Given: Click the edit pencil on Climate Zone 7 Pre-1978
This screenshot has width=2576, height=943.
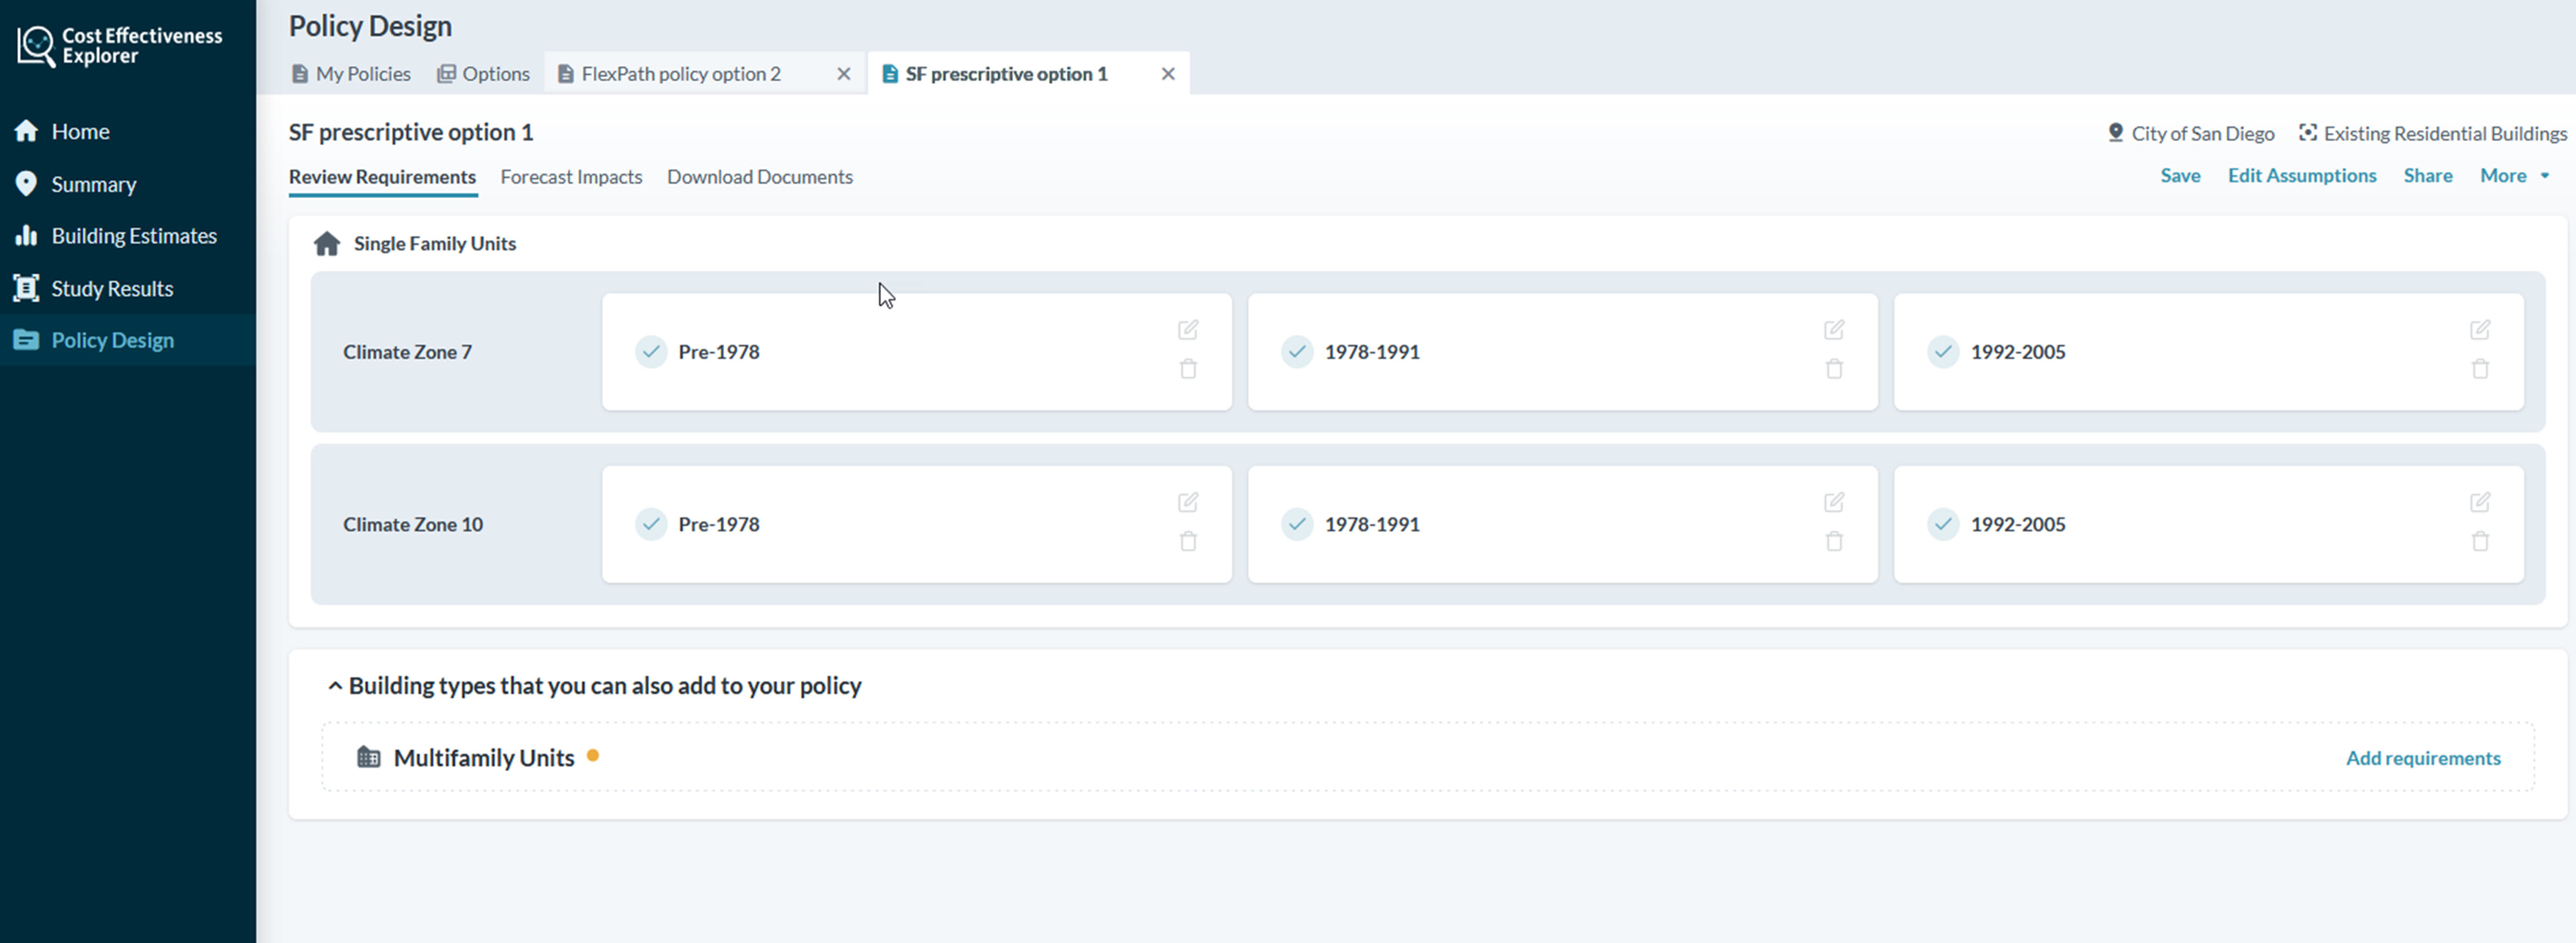Looking at the screenshot, I should point(1188,330).
